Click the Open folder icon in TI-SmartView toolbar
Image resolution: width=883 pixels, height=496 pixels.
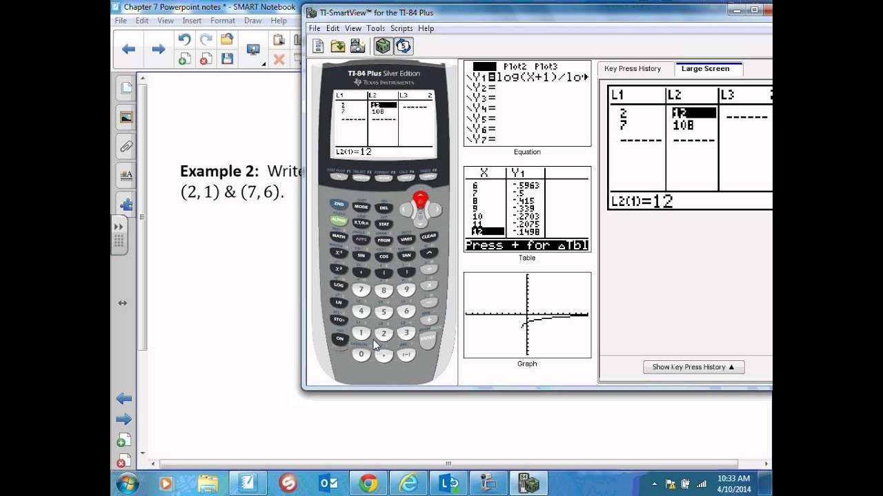pos(338,46)
